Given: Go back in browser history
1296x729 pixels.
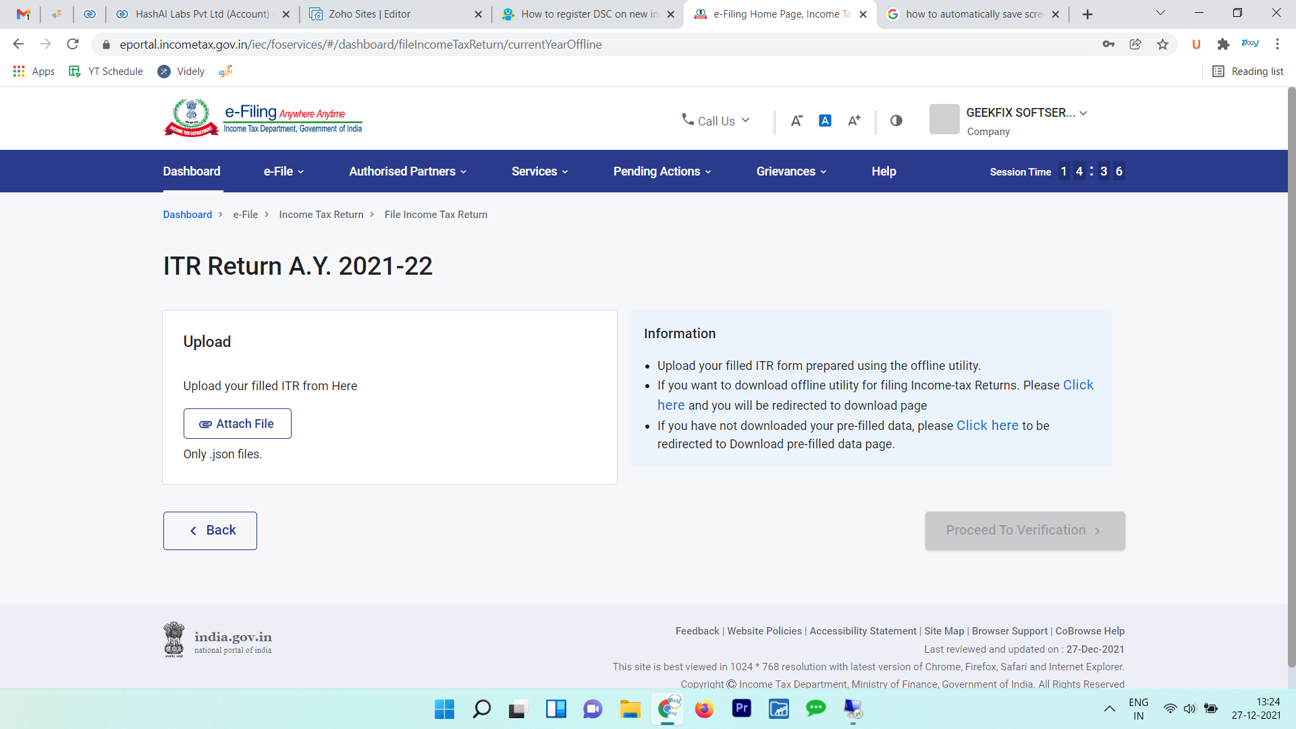Looking at the screenshot, I should [18, 44].
